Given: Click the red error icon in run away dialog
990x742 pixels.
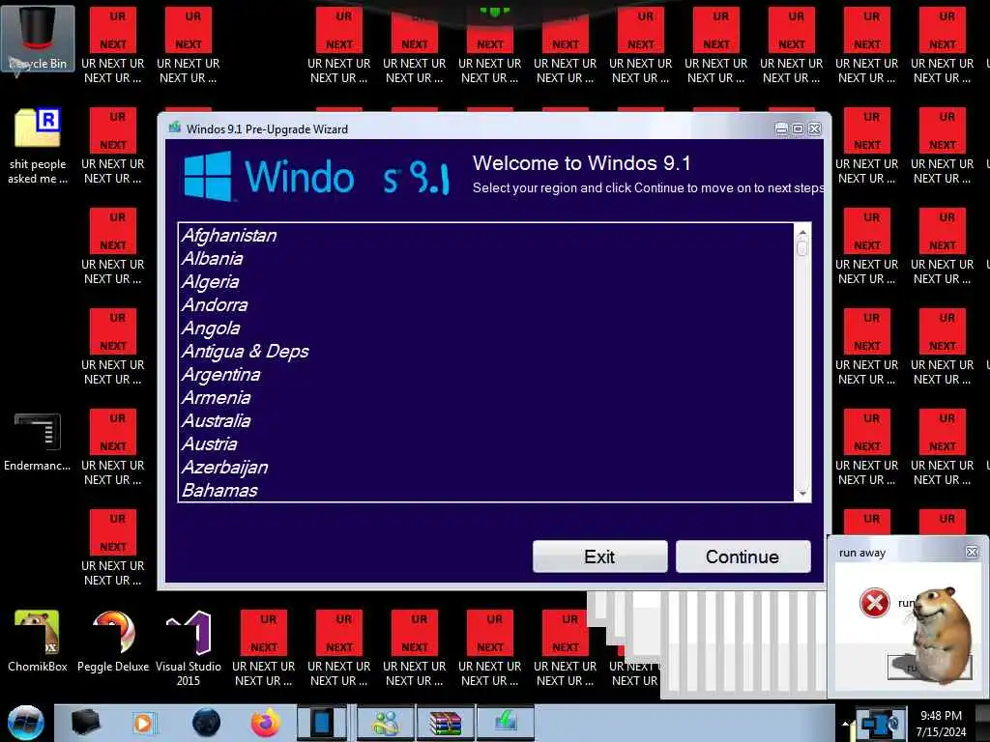Looking at the screenshot, I should (x=874, y=603).
